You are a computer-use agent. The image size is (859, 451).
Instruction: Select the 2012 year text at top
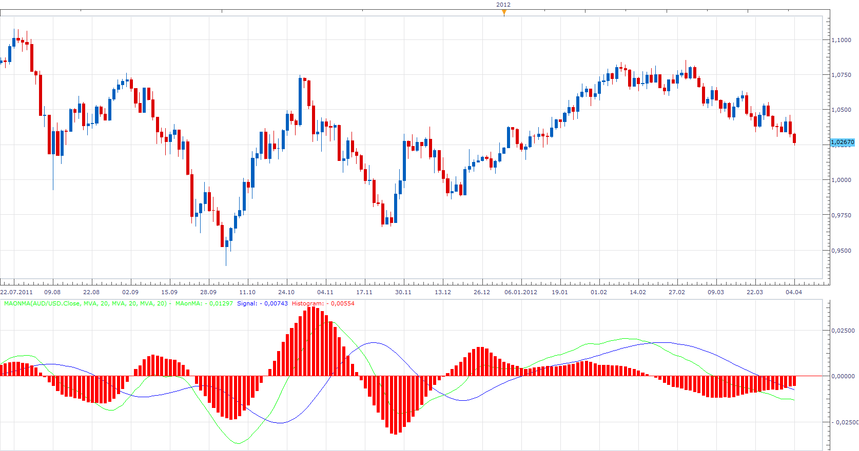tap(503, 5)
